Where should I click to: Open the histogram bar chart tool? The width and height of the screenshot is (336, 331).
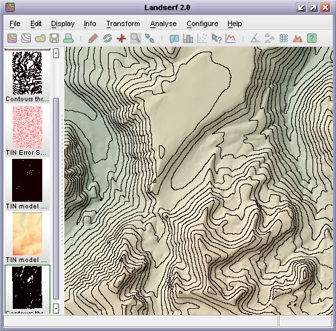click(x=188, y=38)
